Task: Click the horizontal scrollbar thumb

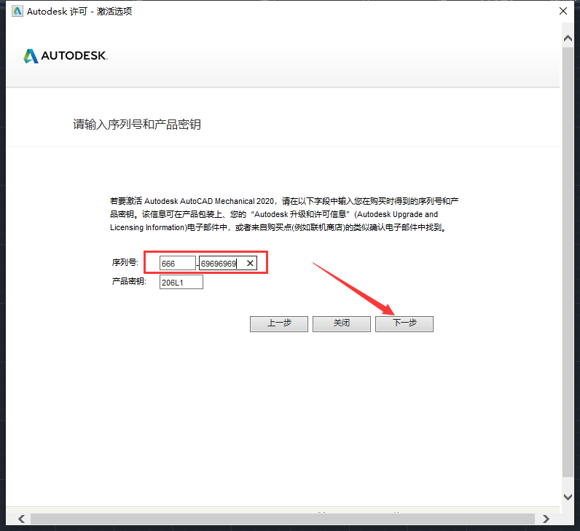Action: coord(283,519)
